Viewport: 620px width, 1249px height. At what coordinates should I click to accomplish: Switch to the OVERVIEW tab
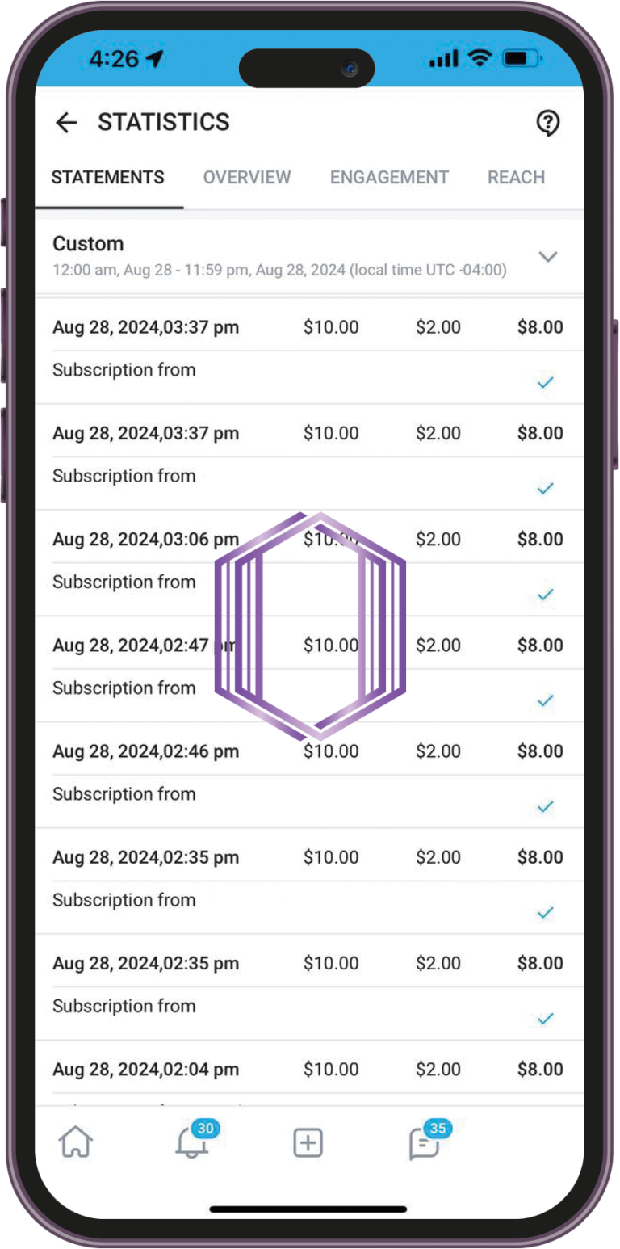(x=247, y=178)
